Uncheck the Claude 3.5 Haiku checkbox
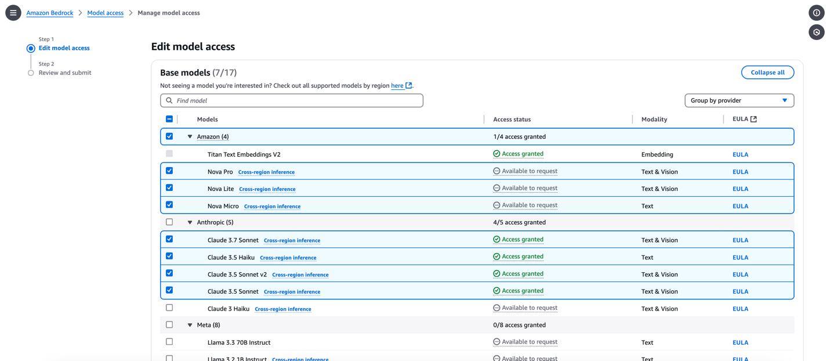Viewport: 830px width, 361px height. click(169, 256)
